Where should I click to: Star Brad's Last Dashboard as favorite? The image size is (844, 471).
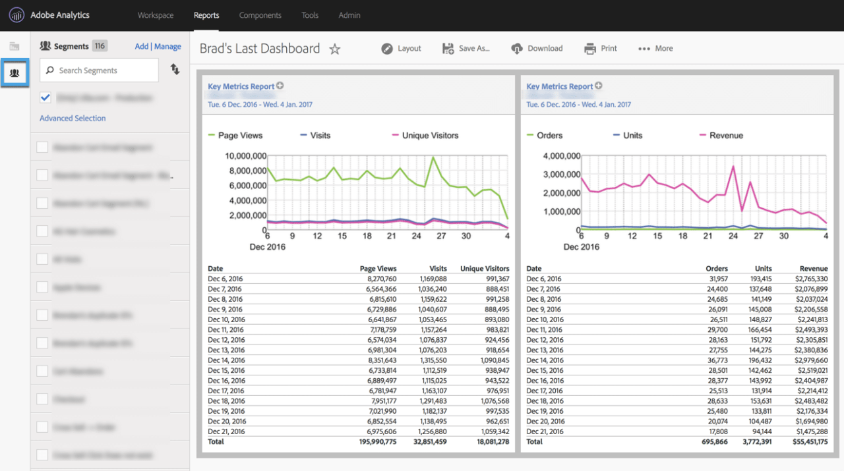click(334, 49)
